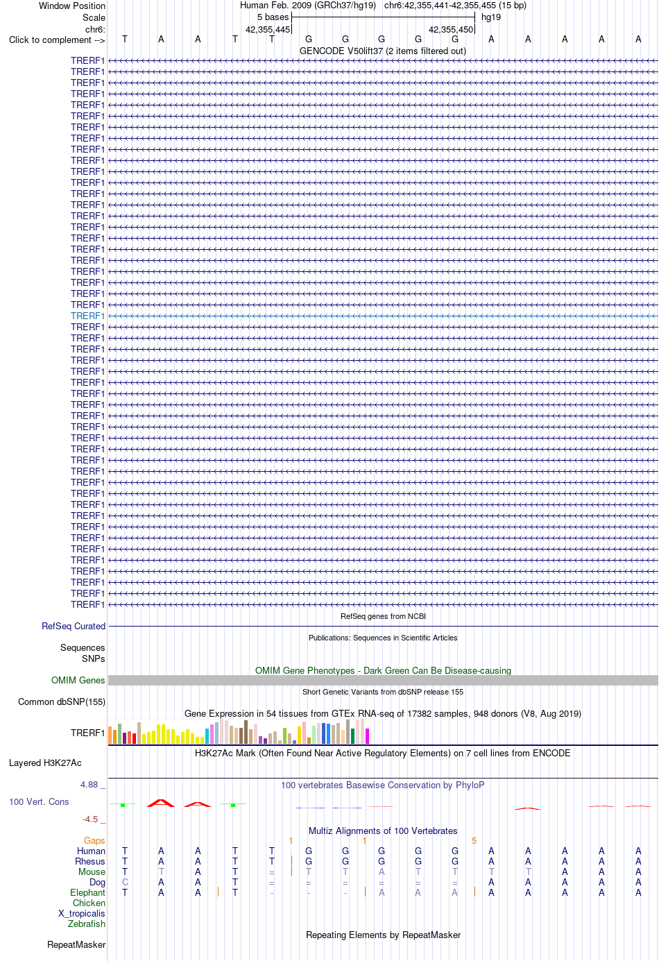Open 'OMIM Gene Phenotypes' track title
This screenshot has height=961, width=659.
coord(383,670)
